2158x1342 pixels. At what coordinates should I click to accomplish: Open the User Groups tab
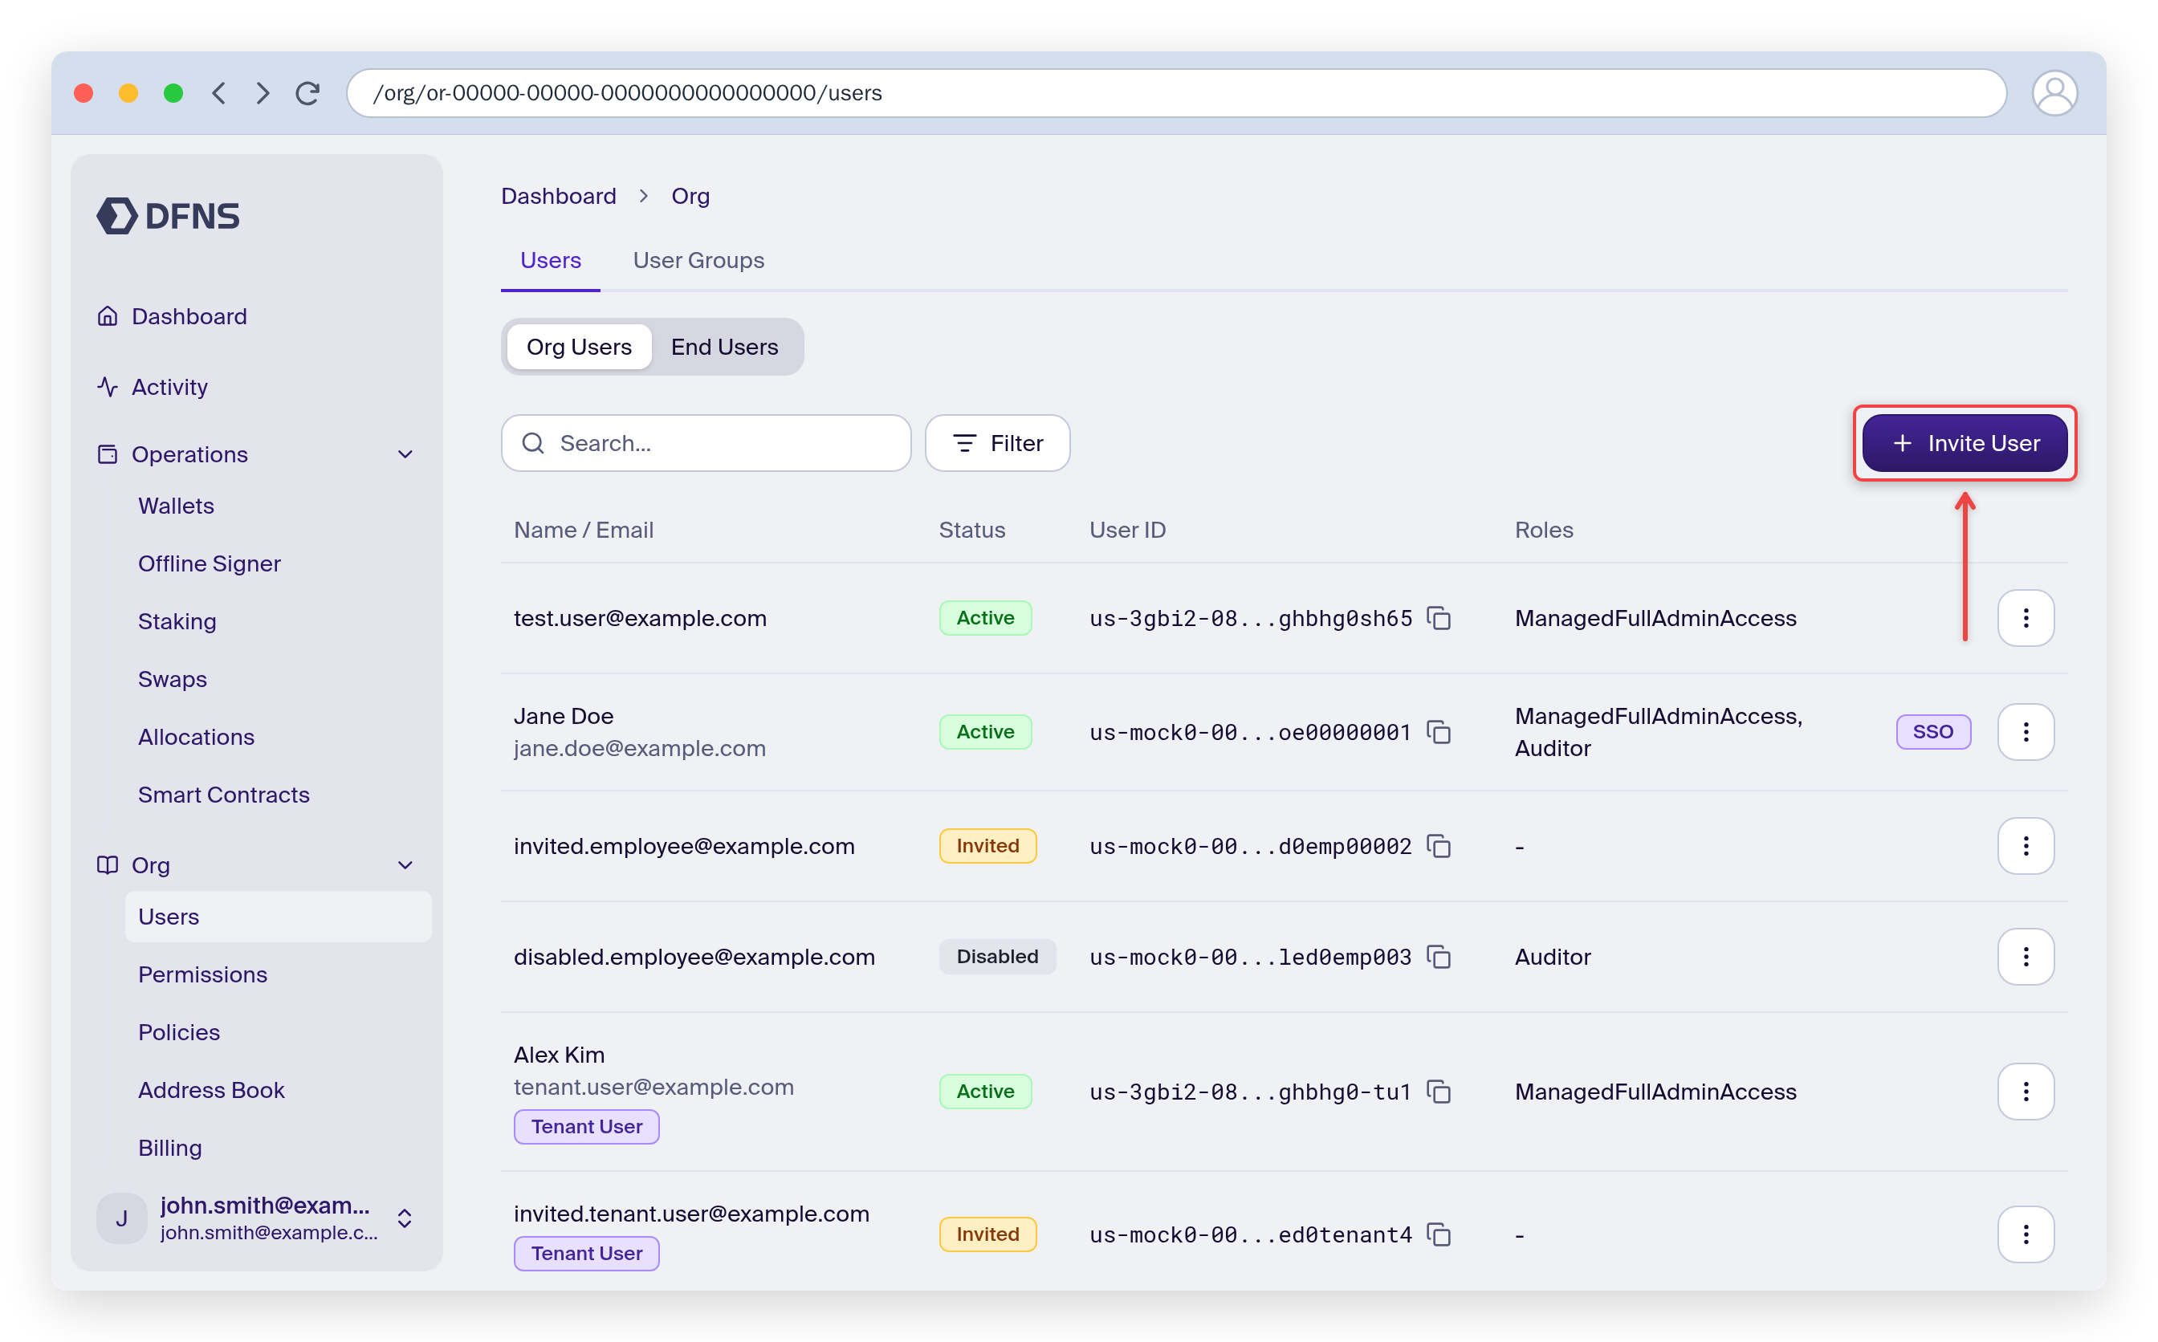(698, 261)
